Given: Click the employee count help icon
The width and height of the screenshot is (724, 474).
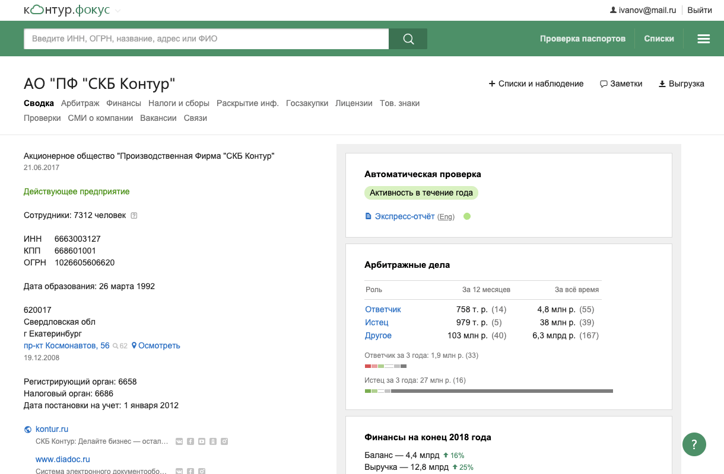Looking at the screenshot, I should 134,216.
